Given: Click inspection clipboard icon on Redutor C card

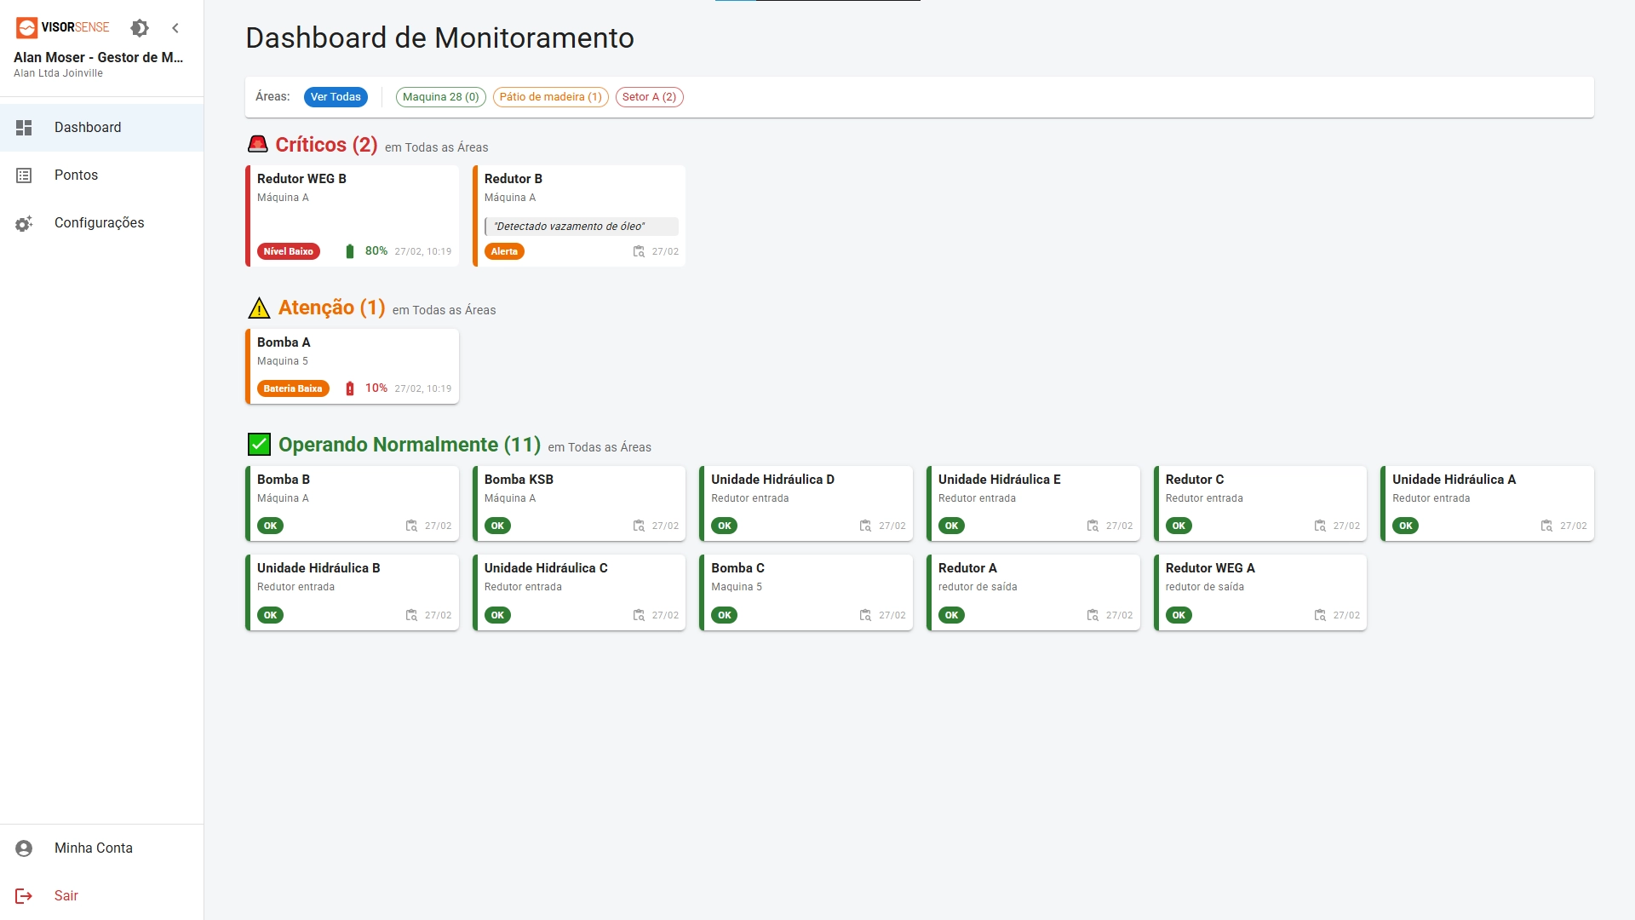Looking at the screenshot, I should pos(1321,526).
